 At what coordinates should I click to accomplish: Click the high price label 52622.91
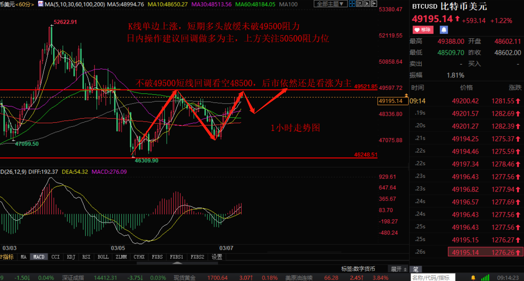[x=65, y=22]
